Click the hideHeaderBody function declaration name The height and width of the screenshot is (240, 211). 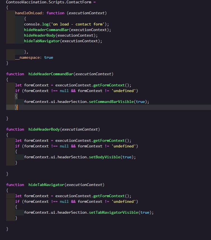click(44, 130)
